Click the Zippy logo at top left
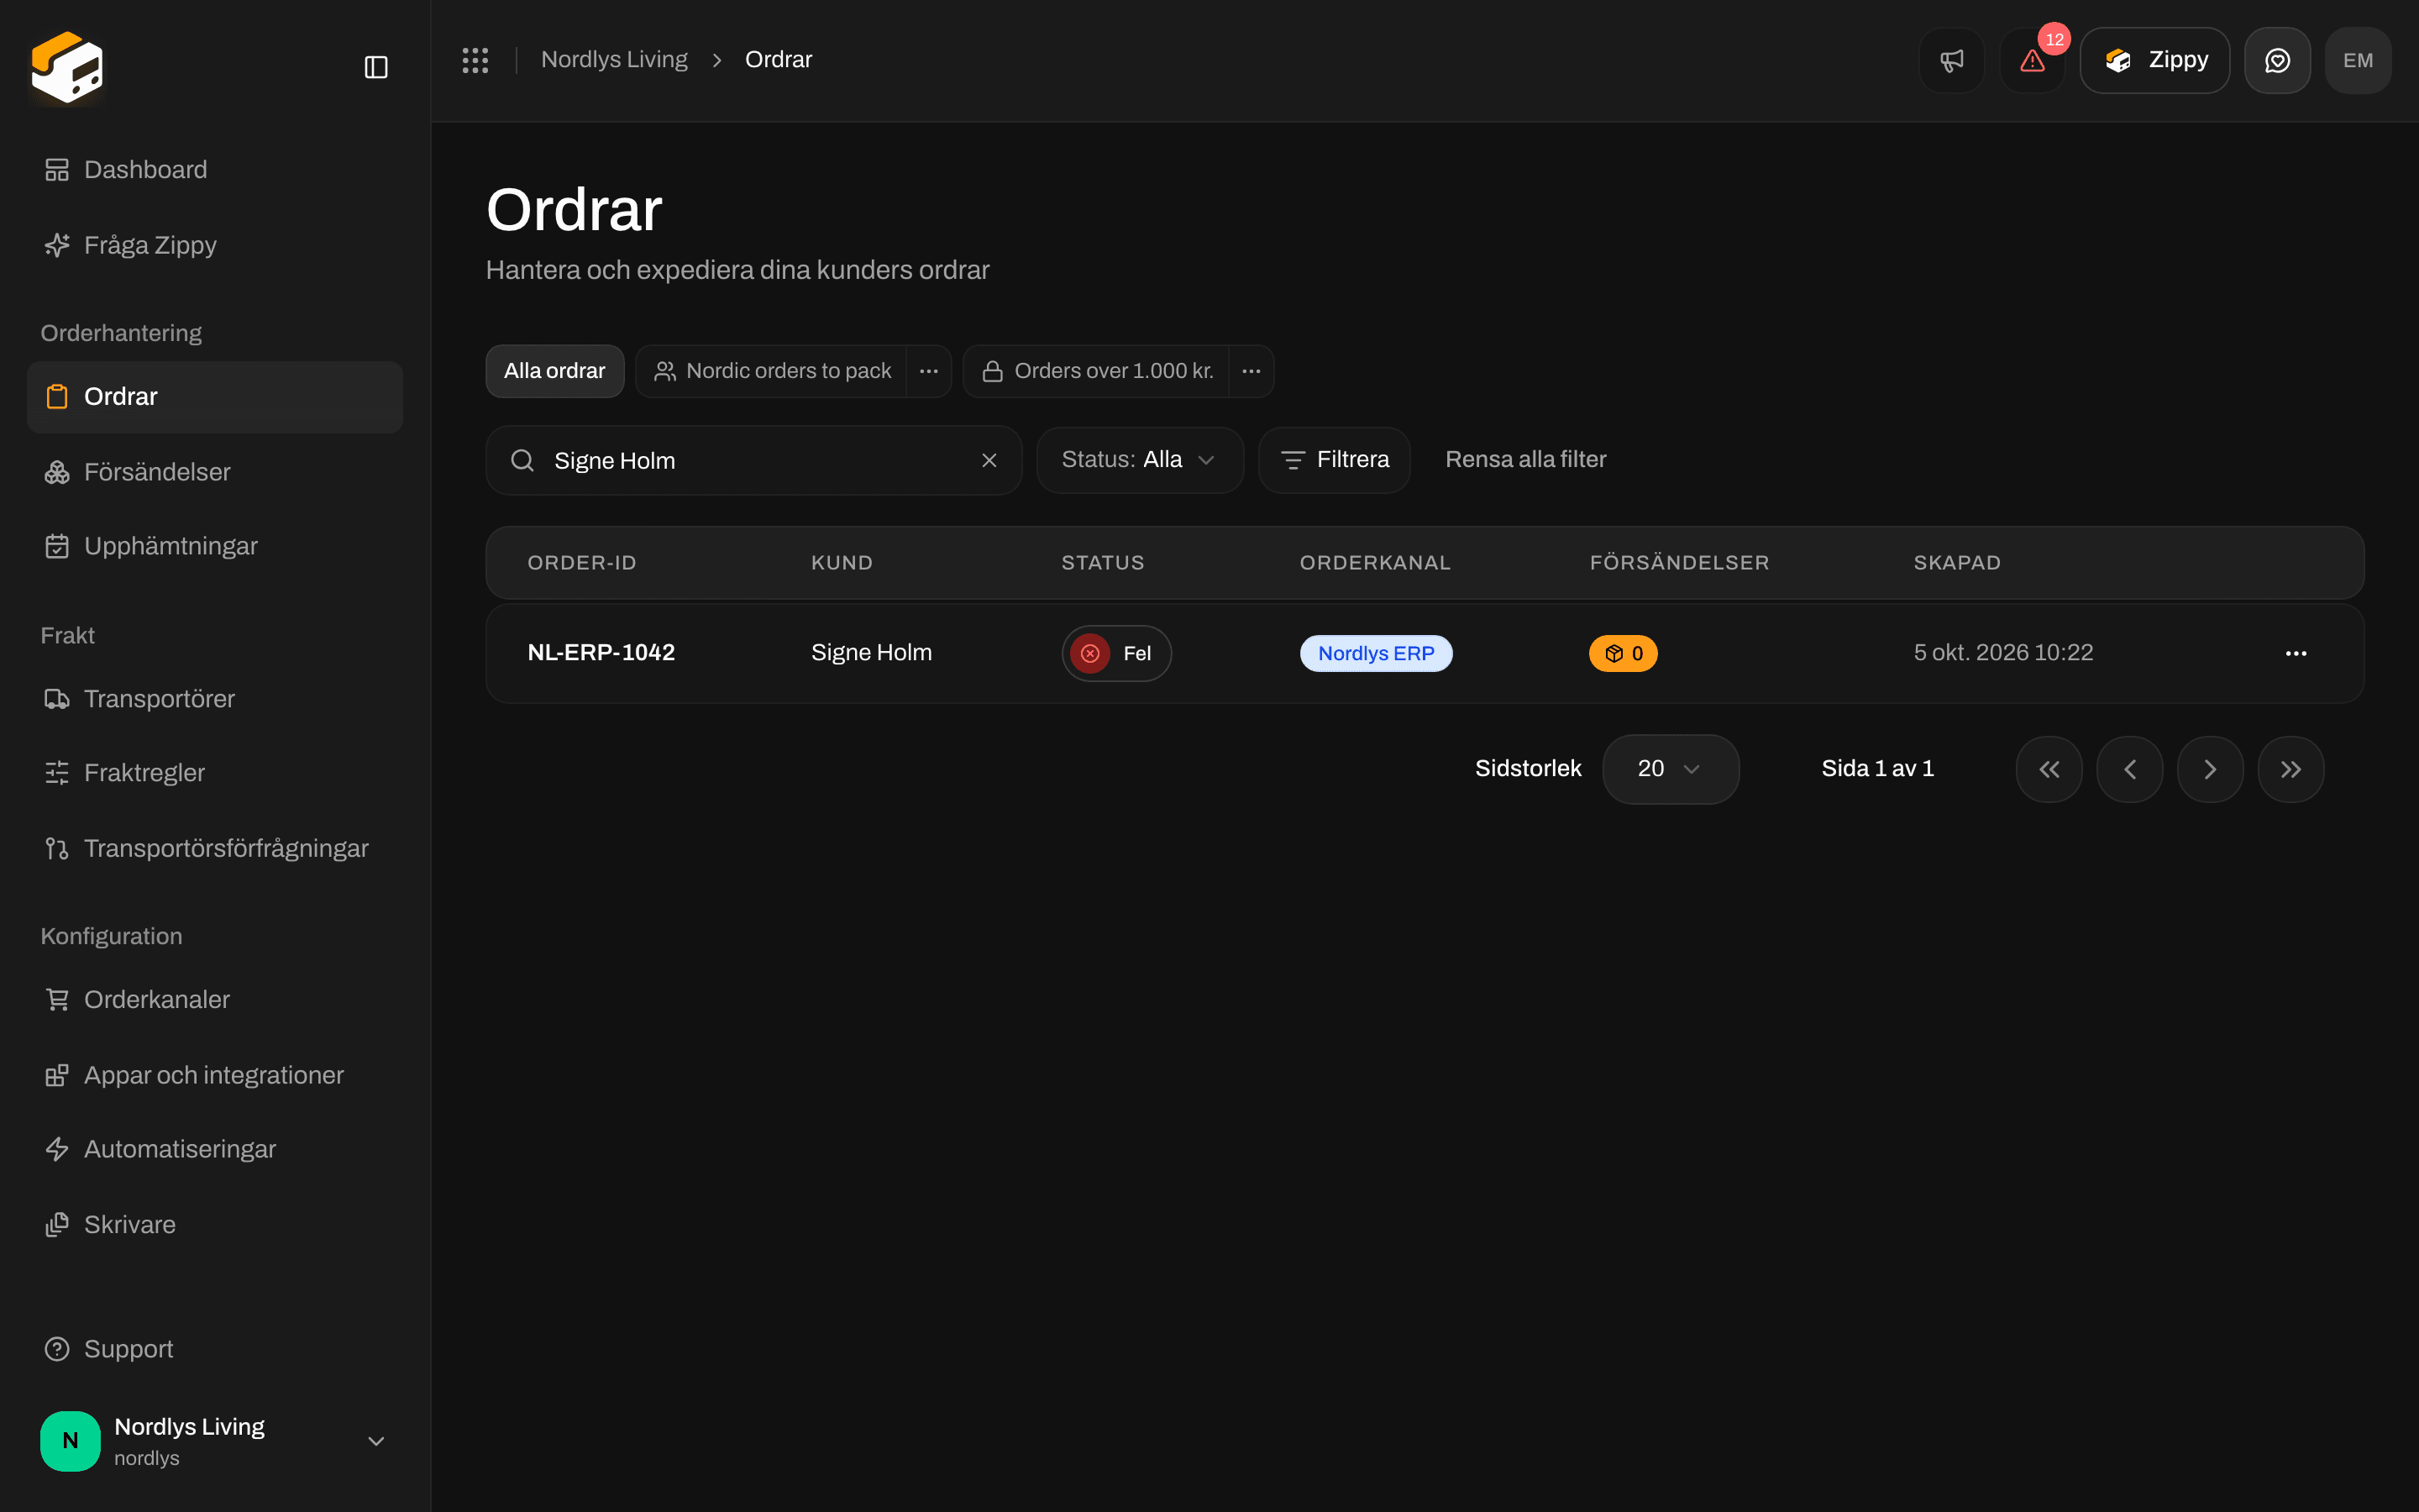This screenshot has width=2419, height=1512. [x=67, y=67]
